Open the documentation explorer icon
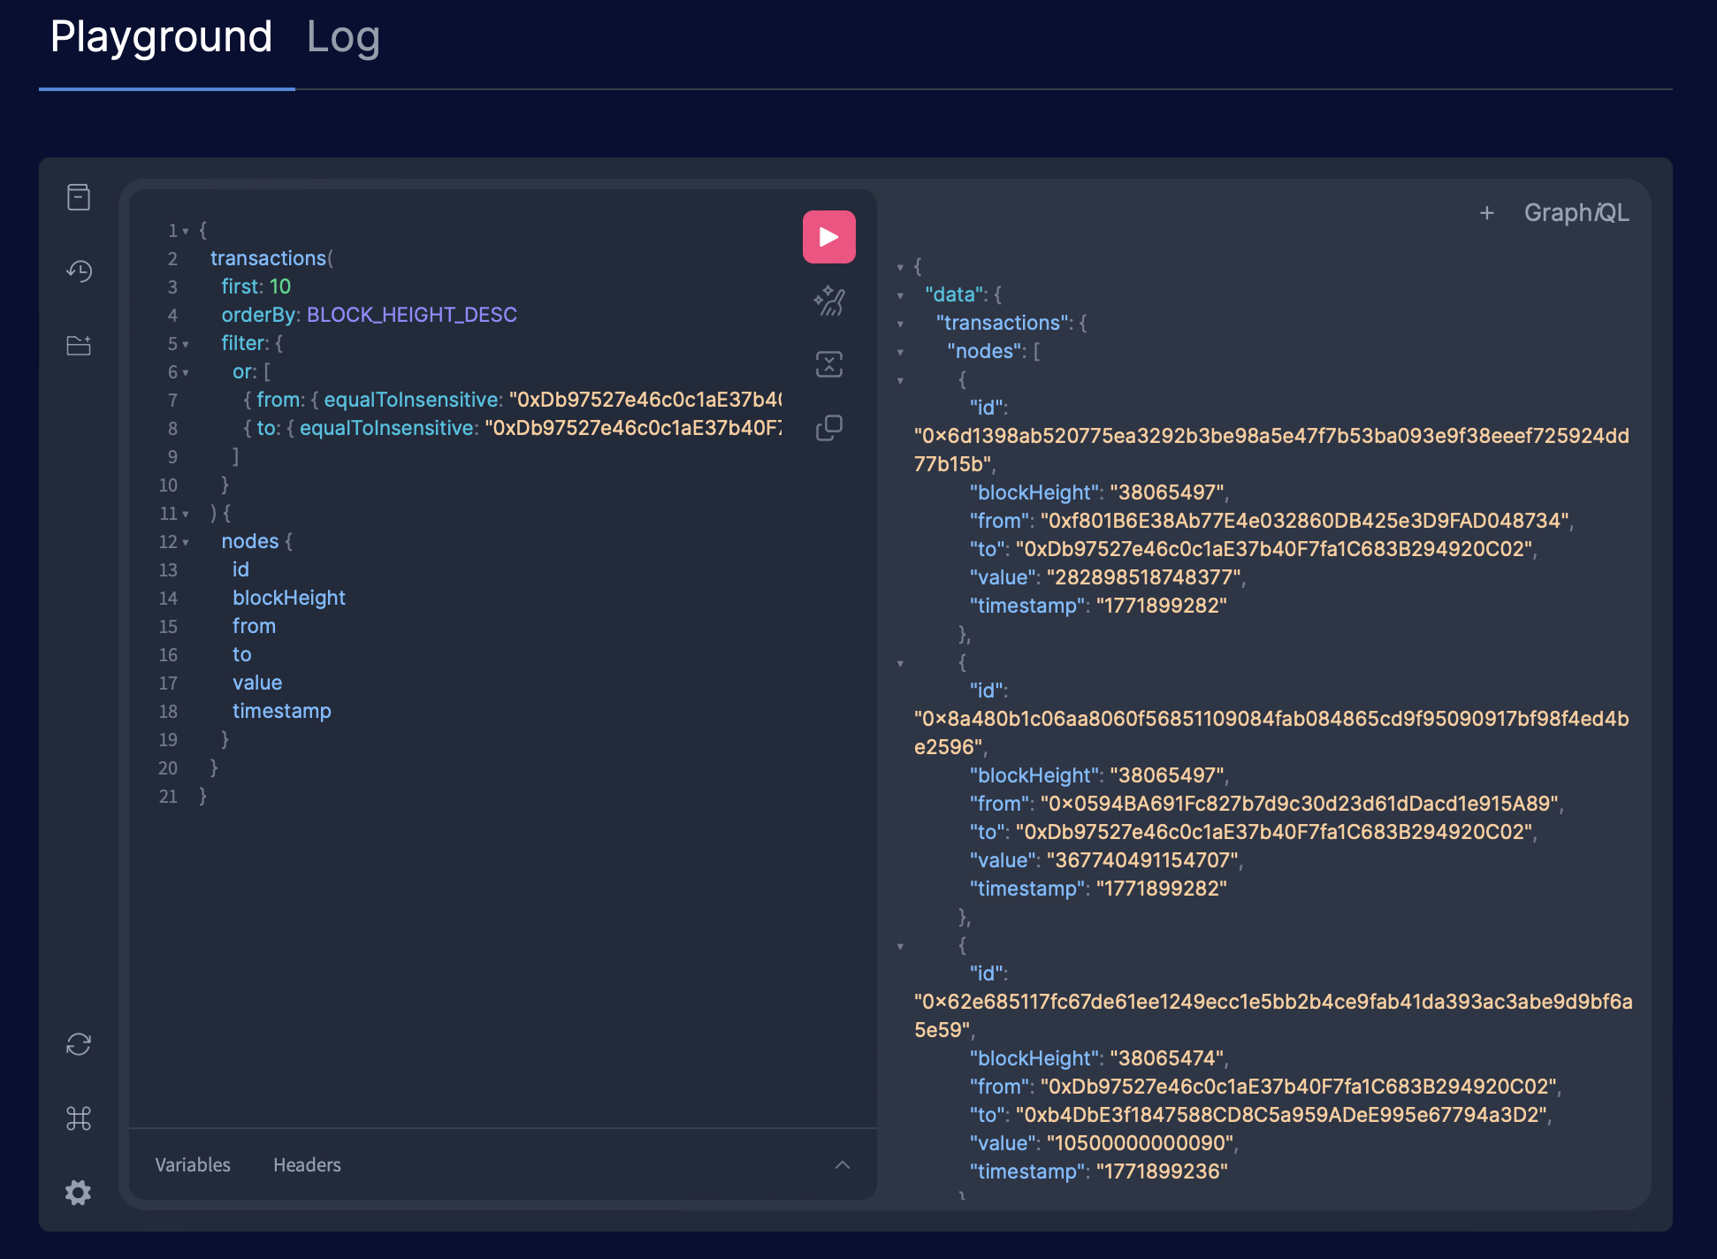Screen dimensions: 1717x1259 coord(79,197)
